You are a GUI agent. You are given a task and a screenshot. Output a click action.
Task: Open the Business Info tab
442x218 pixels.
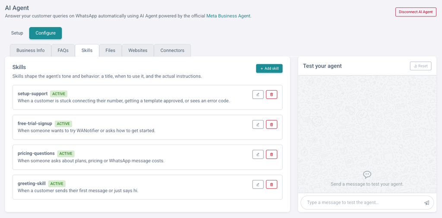pos(31,51)
